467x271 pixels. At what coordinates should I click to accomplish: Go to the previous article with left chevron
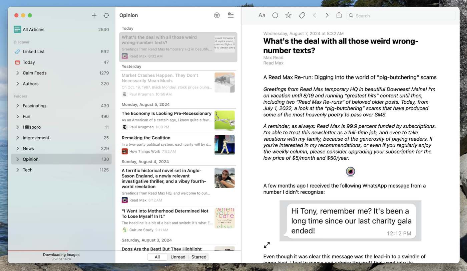314,15
